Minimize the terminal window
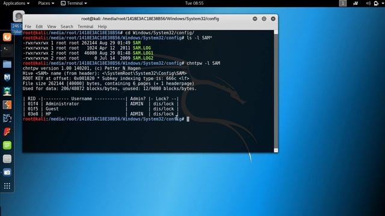Image resolution: width=385 pixels, height=216 pixels. tap(255, 19)
